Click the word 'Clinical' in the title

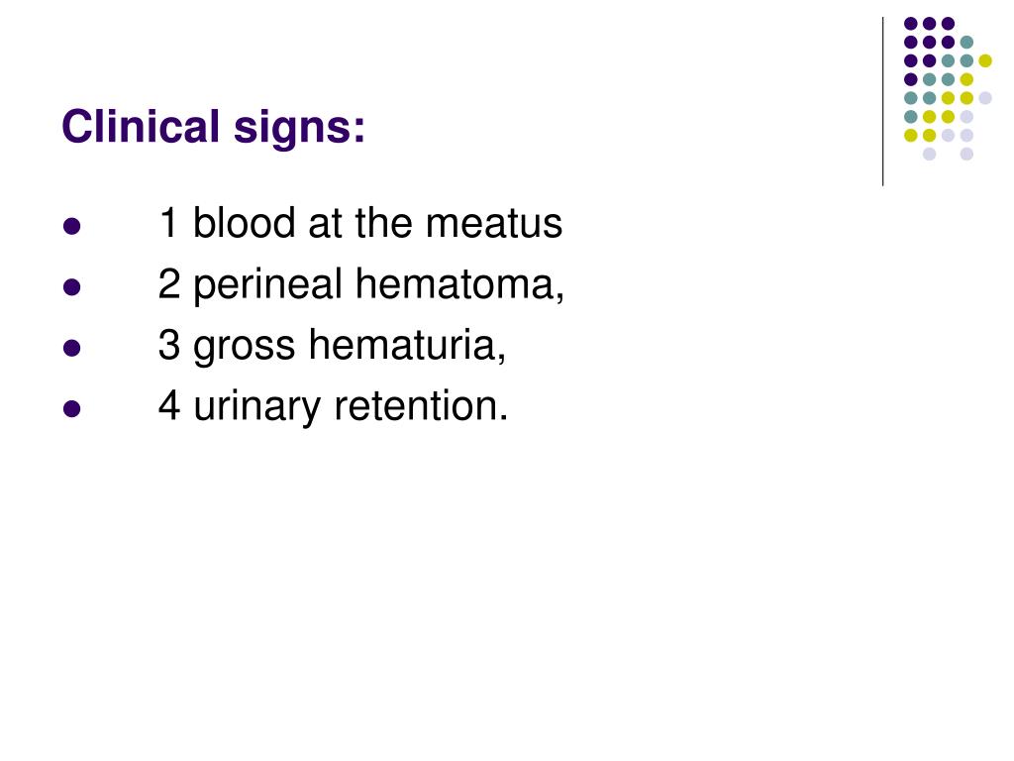click(x=141, y=126)
